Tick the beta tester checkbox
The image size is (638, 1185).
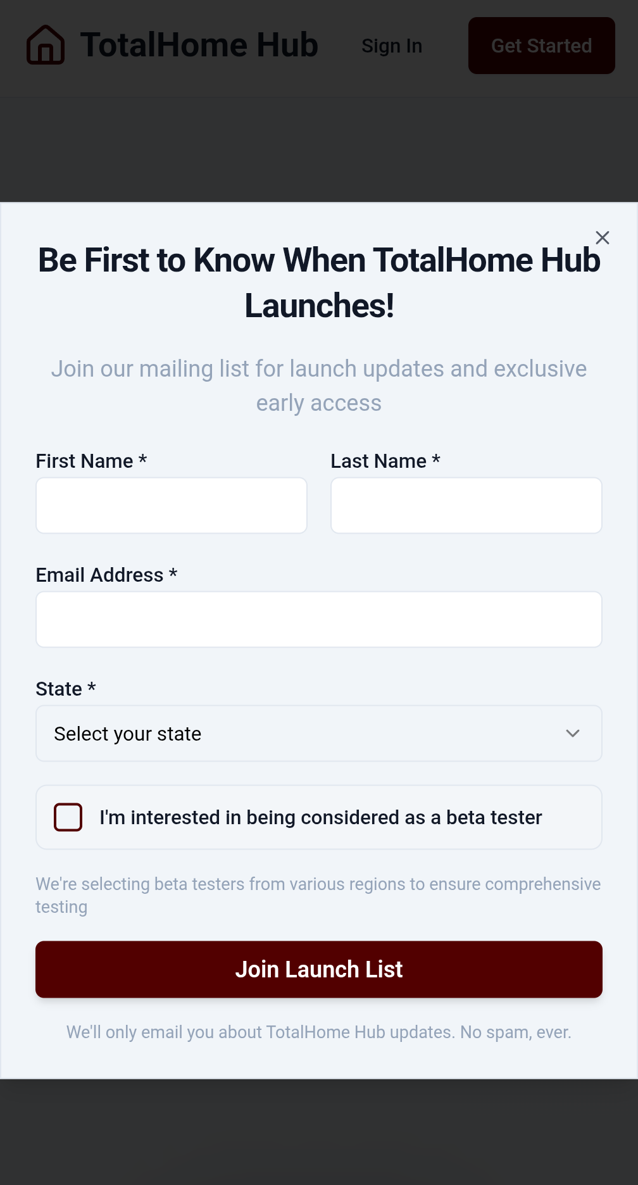[68, 817]
